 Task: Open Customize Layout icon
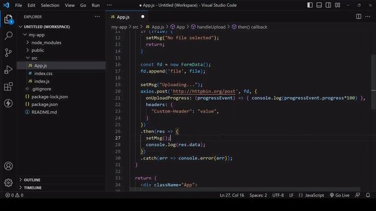tap(338, 5)
